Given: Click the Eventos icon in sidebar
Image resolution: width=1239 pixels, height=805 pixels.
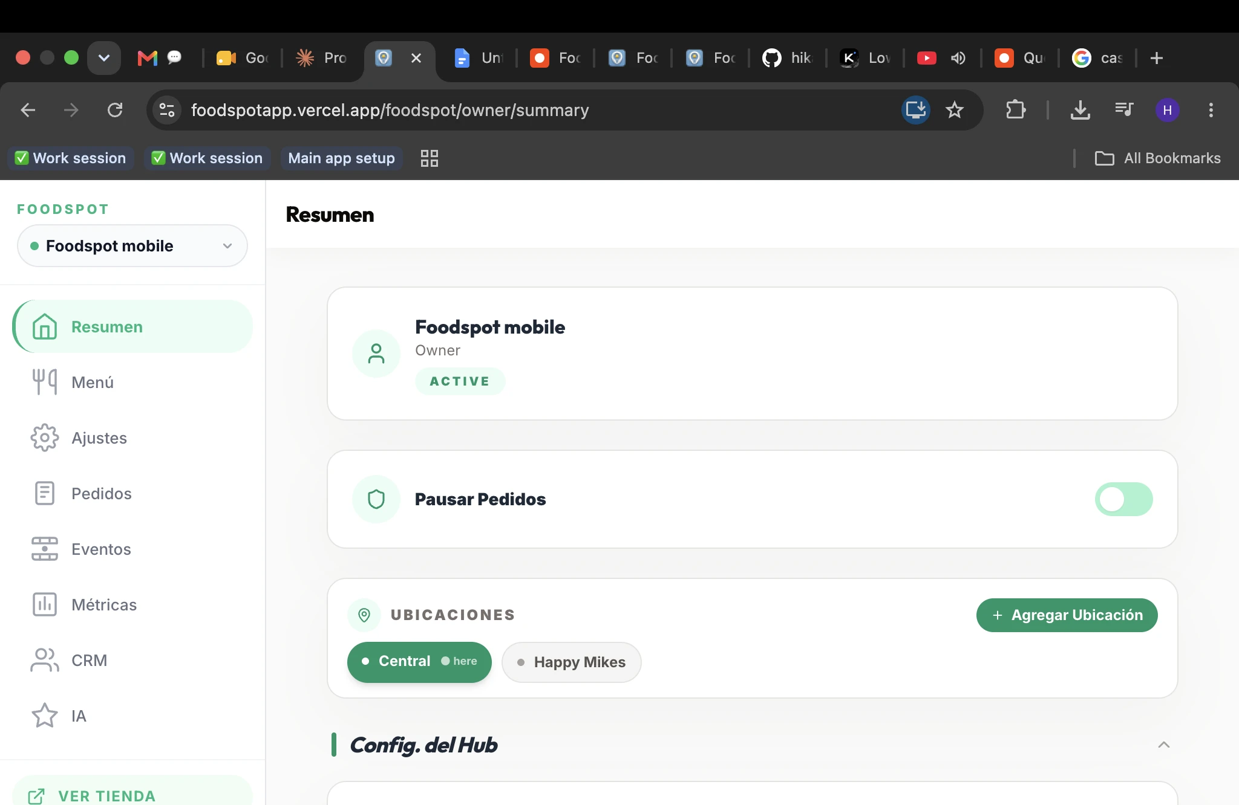Looking at the screenshot, I should coord(45,549).
